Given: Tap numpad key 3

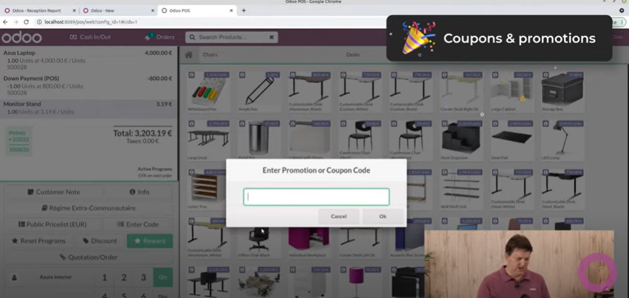Looking at the screenshot, I should (143, 278).
